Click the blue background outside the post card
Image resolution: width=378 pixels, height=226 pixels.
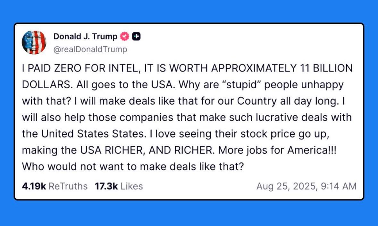click(189, 213)
